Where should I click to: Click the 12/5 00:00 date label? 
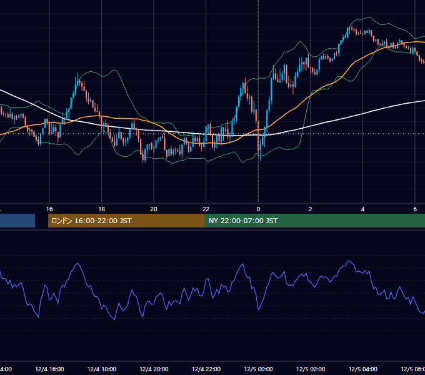point(258,369)
